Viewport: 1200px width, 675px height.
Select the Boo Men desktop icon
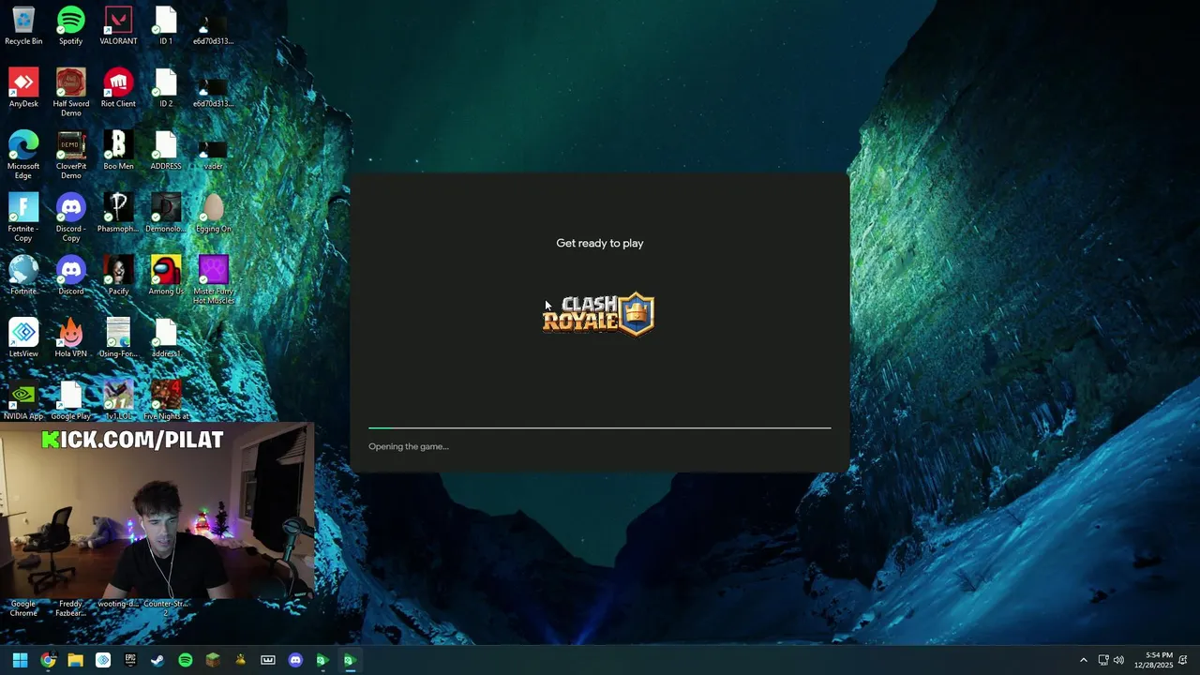click(x=118, y=151)
